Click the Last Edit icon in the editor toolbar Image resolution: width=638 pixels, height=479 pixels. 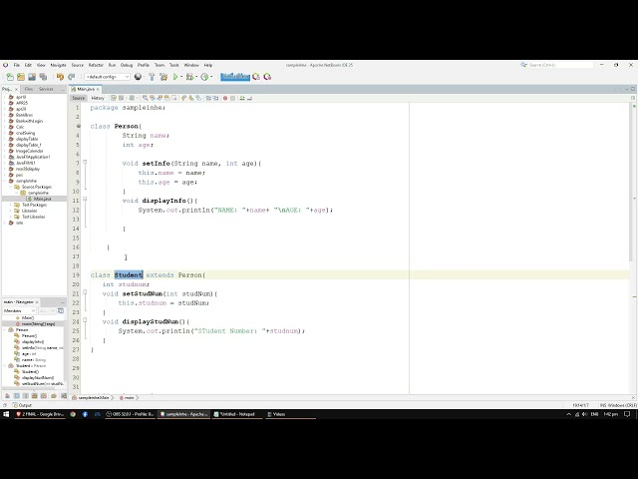pyautogui.click(x=114, y=98)
